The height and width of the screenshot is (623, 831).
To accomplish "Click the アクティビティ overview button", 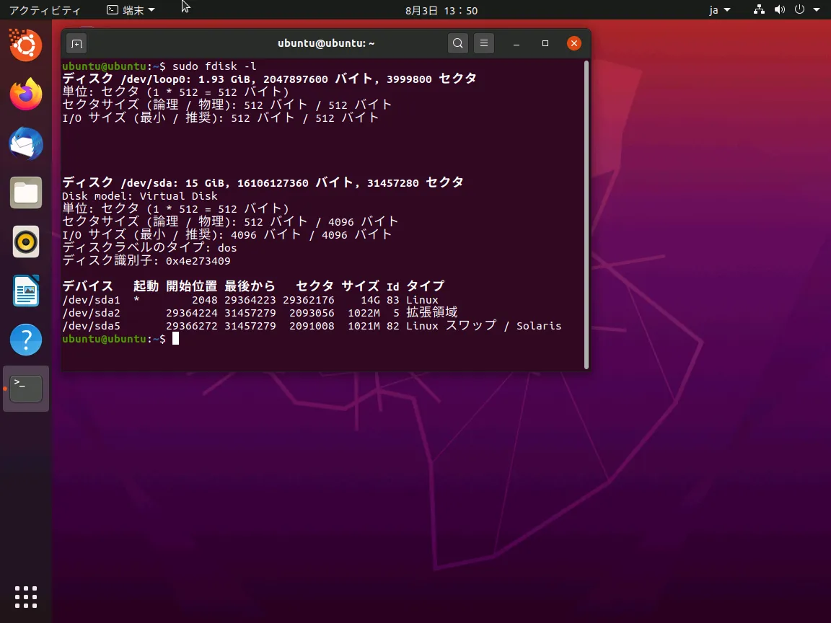I will (45, 10).
